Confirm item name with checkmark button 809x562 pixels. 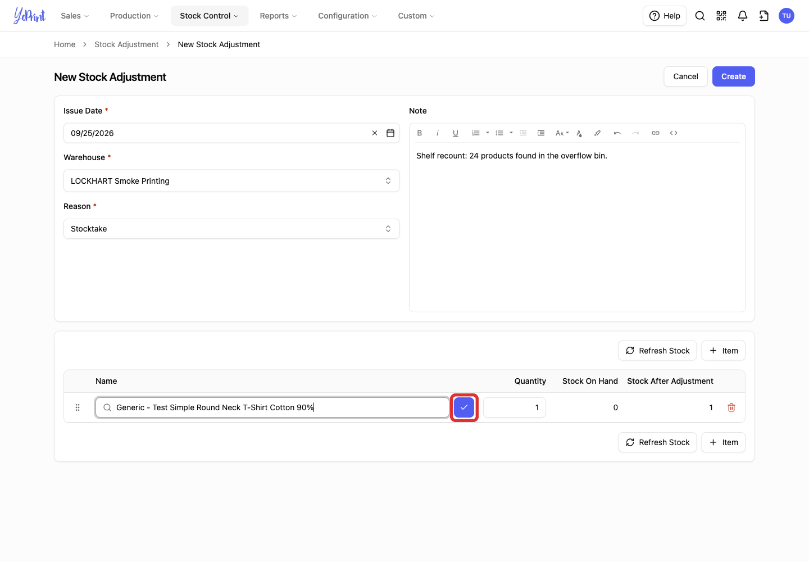click(x=464, y=407)
